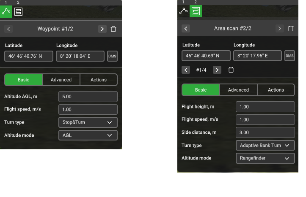Viewport: 306px width, 197px height.
Task: Select area scan icon in Waypoint #1/2 panel
Action: [18, 11]
